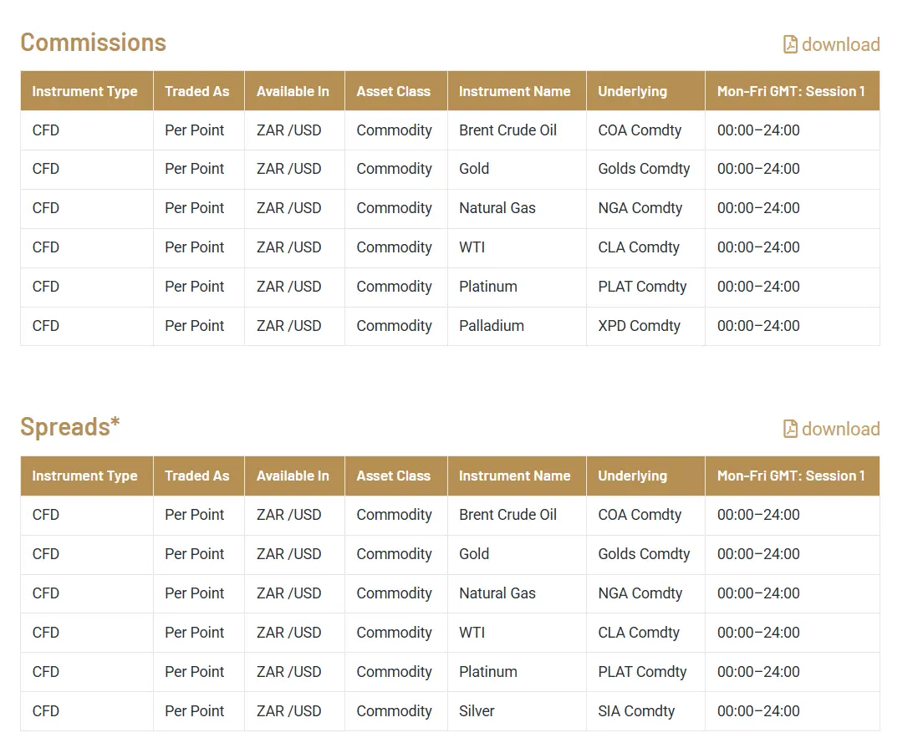The image size is (918, 748).
Task: Click the Instrument Type column header in Commissions
Action: 84,91
